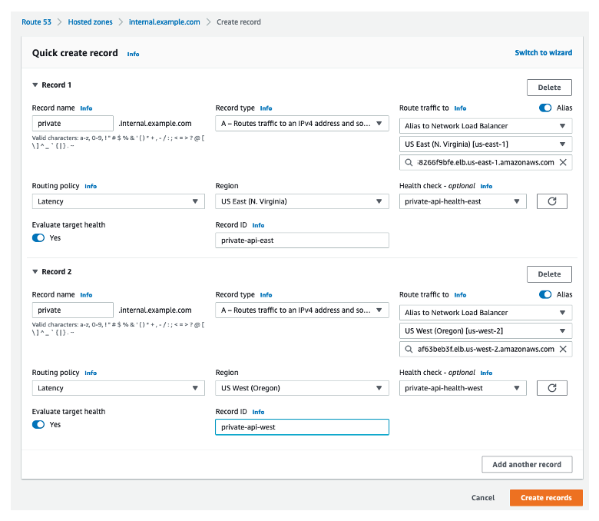Viewport: 599px width, 521px height.
Task: Click the Record ID field containing private-api-east
Action: pyautogui.click(x=302, y=241)
